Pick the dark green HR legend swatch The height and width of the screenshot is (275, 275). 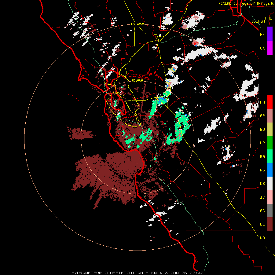(270, 143)
